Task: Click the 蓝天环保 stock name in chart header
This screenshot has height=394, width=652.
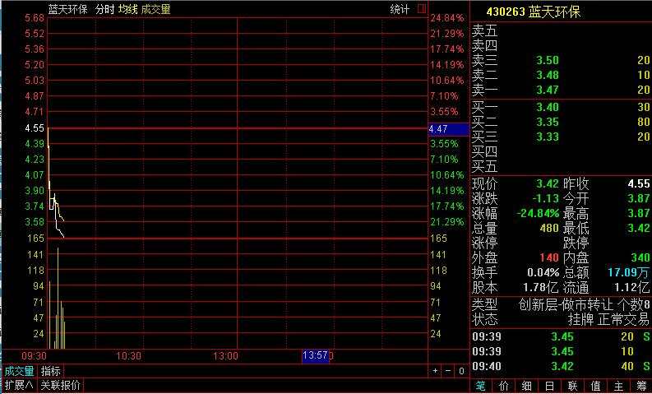Action: pos(67,9)
